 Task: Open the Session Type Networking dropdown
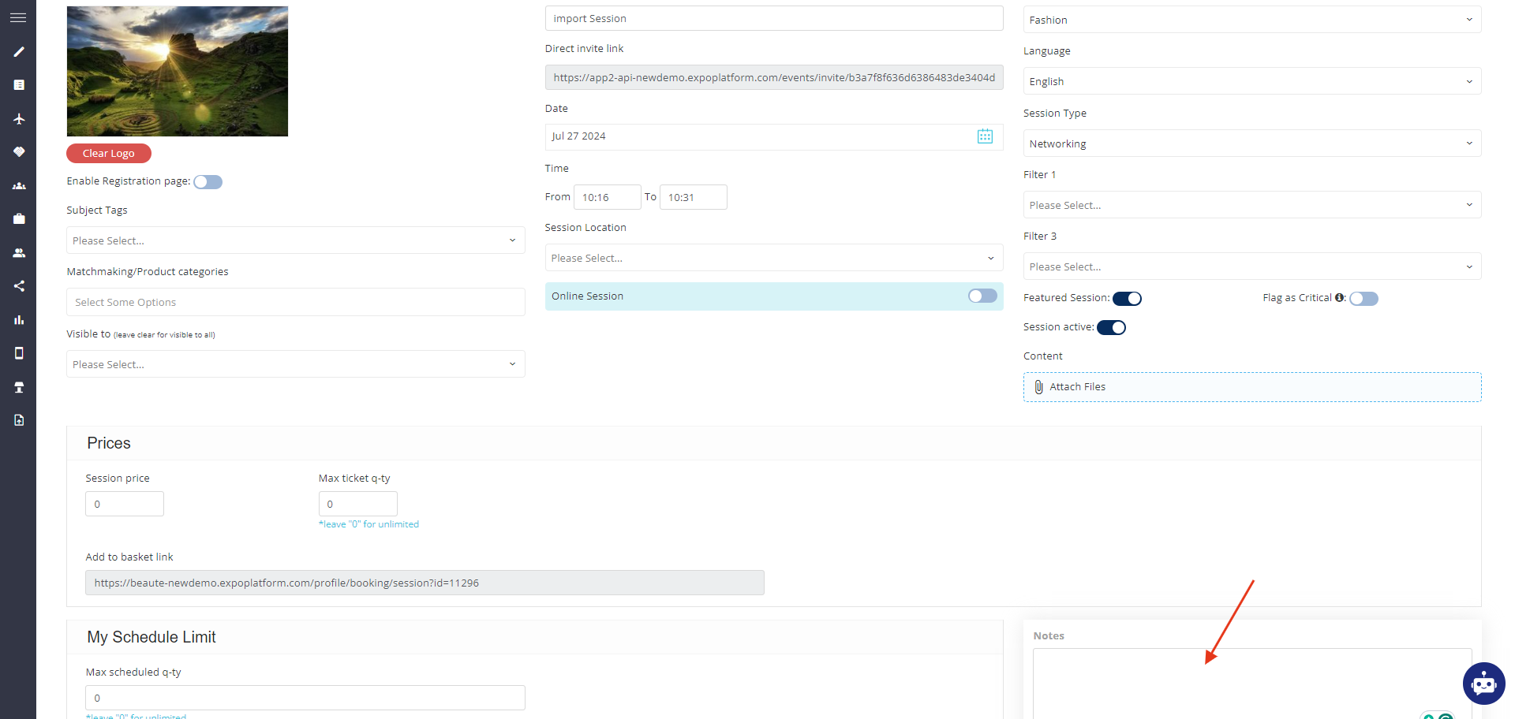click(x=1252, y=143)
